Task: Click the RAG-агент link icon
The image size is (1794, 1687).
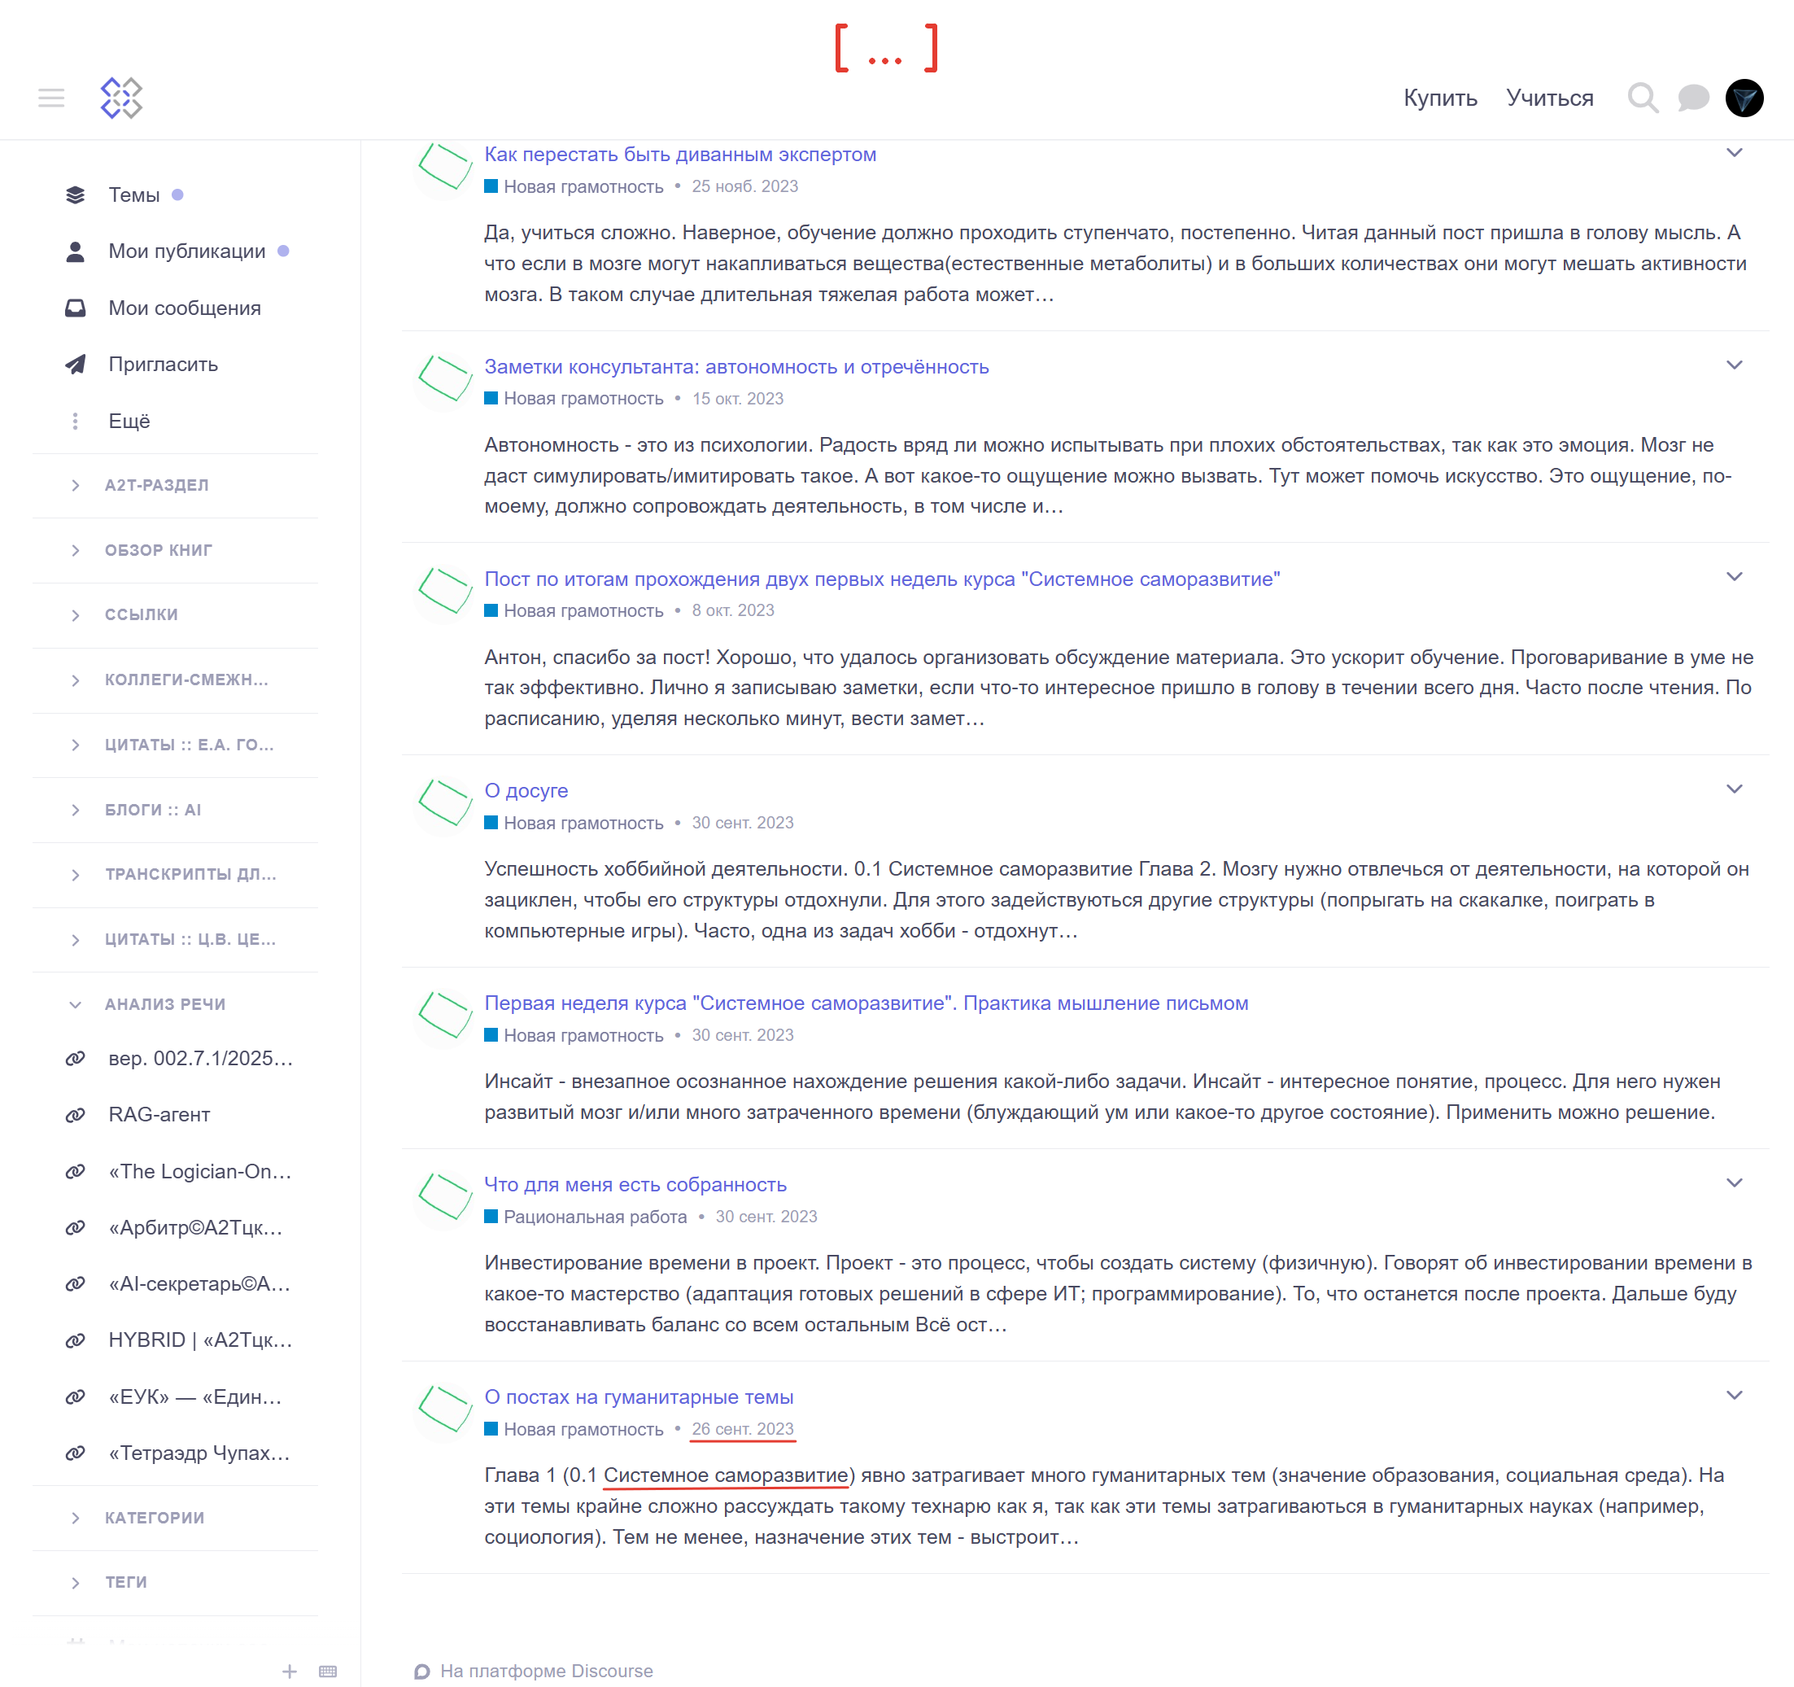Action: click(x=76, y=1115)
